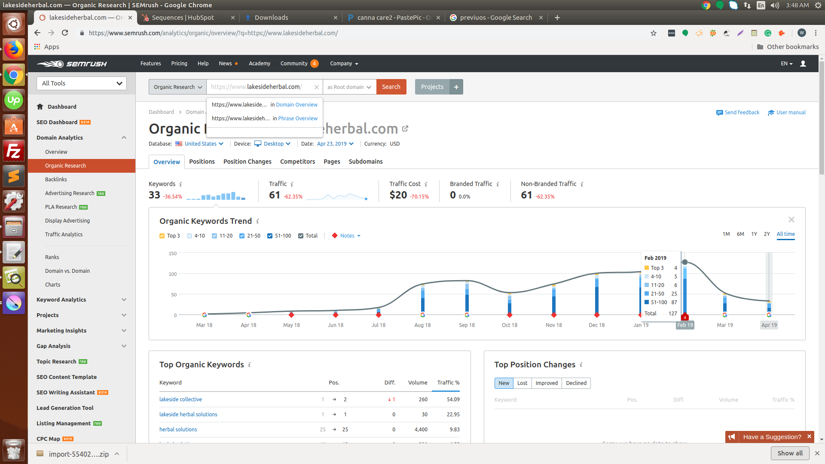Toggle 4-10 positions checkbox

[x=189, y=236]
